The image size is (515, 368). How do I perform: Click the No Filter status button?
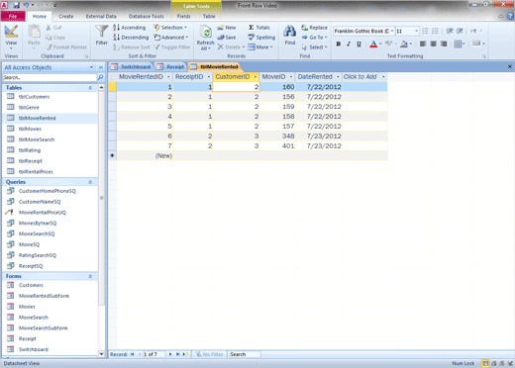click(209, 354)
